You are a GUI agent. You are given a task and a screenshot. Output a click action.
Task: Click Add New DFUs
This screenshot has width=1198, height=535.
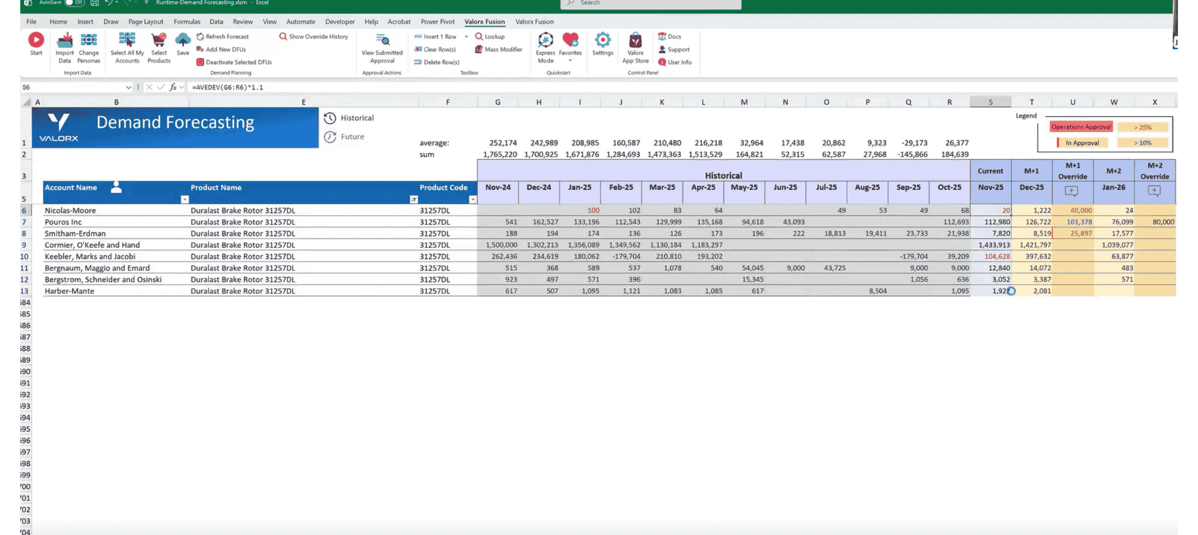pyautogui.click(x=221, y=49)
